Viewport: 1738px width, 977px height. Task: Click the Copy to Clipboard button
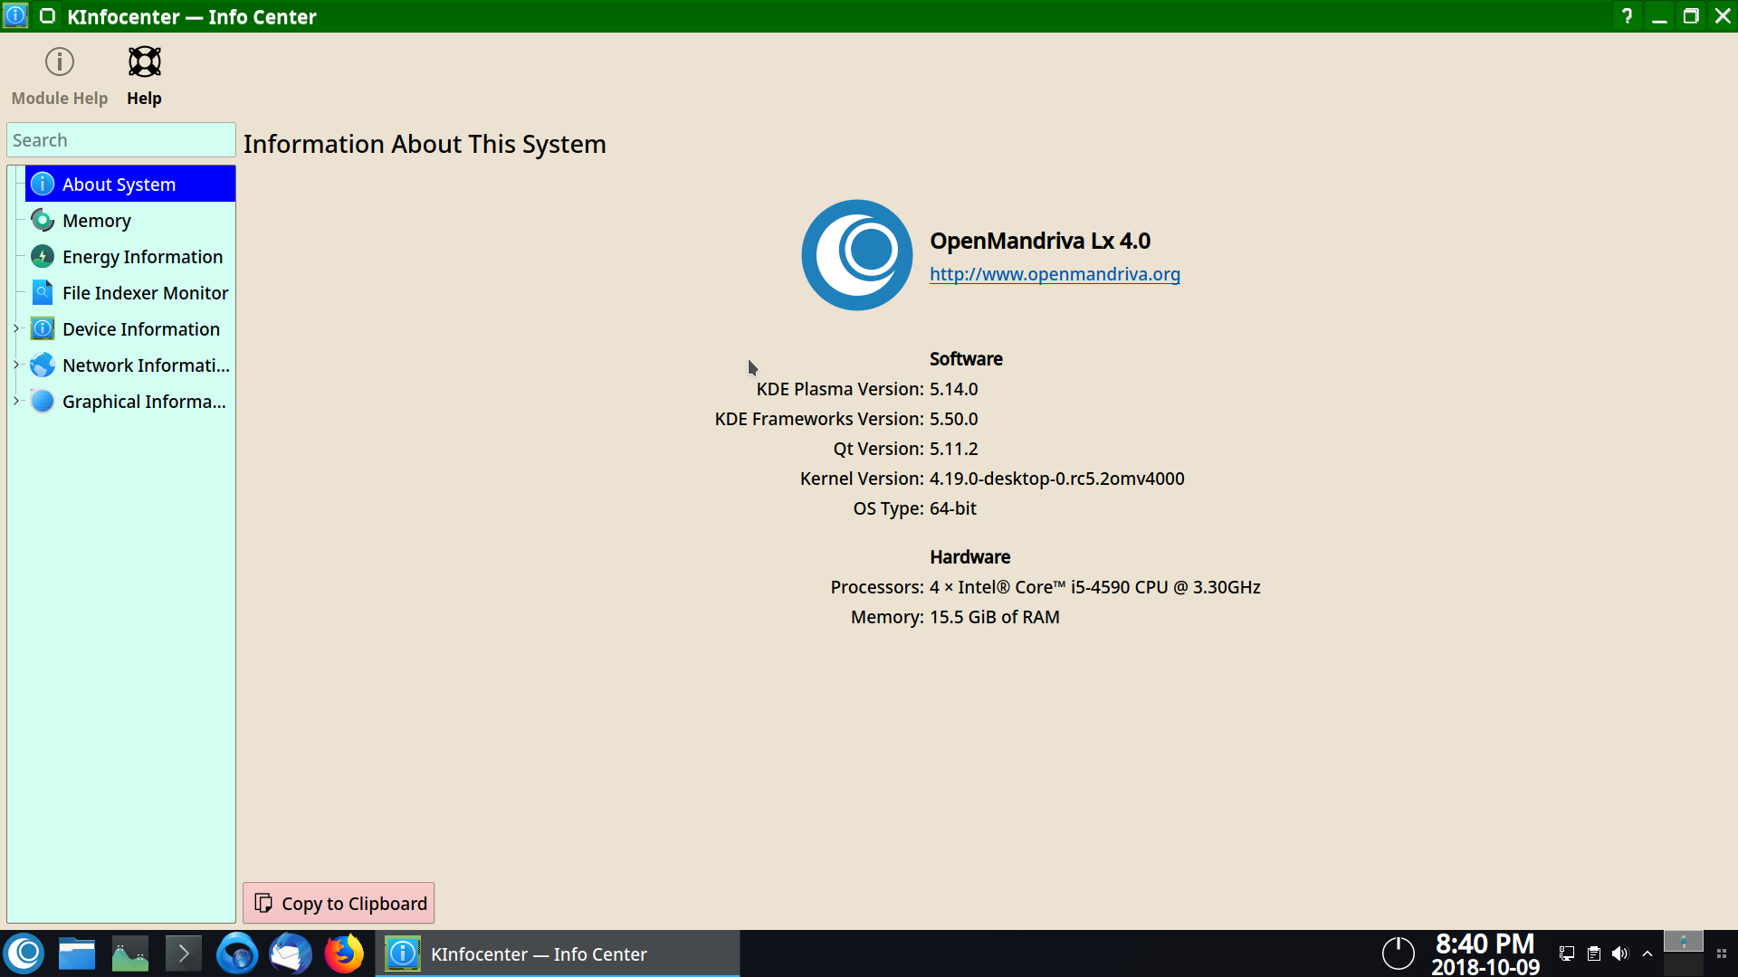coord(339,903)
